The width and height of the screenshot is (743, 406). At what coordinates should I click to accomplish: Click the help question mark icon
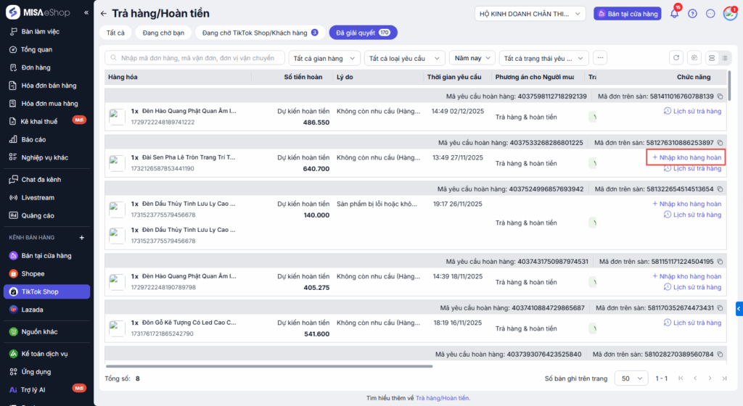coord(692,14)
